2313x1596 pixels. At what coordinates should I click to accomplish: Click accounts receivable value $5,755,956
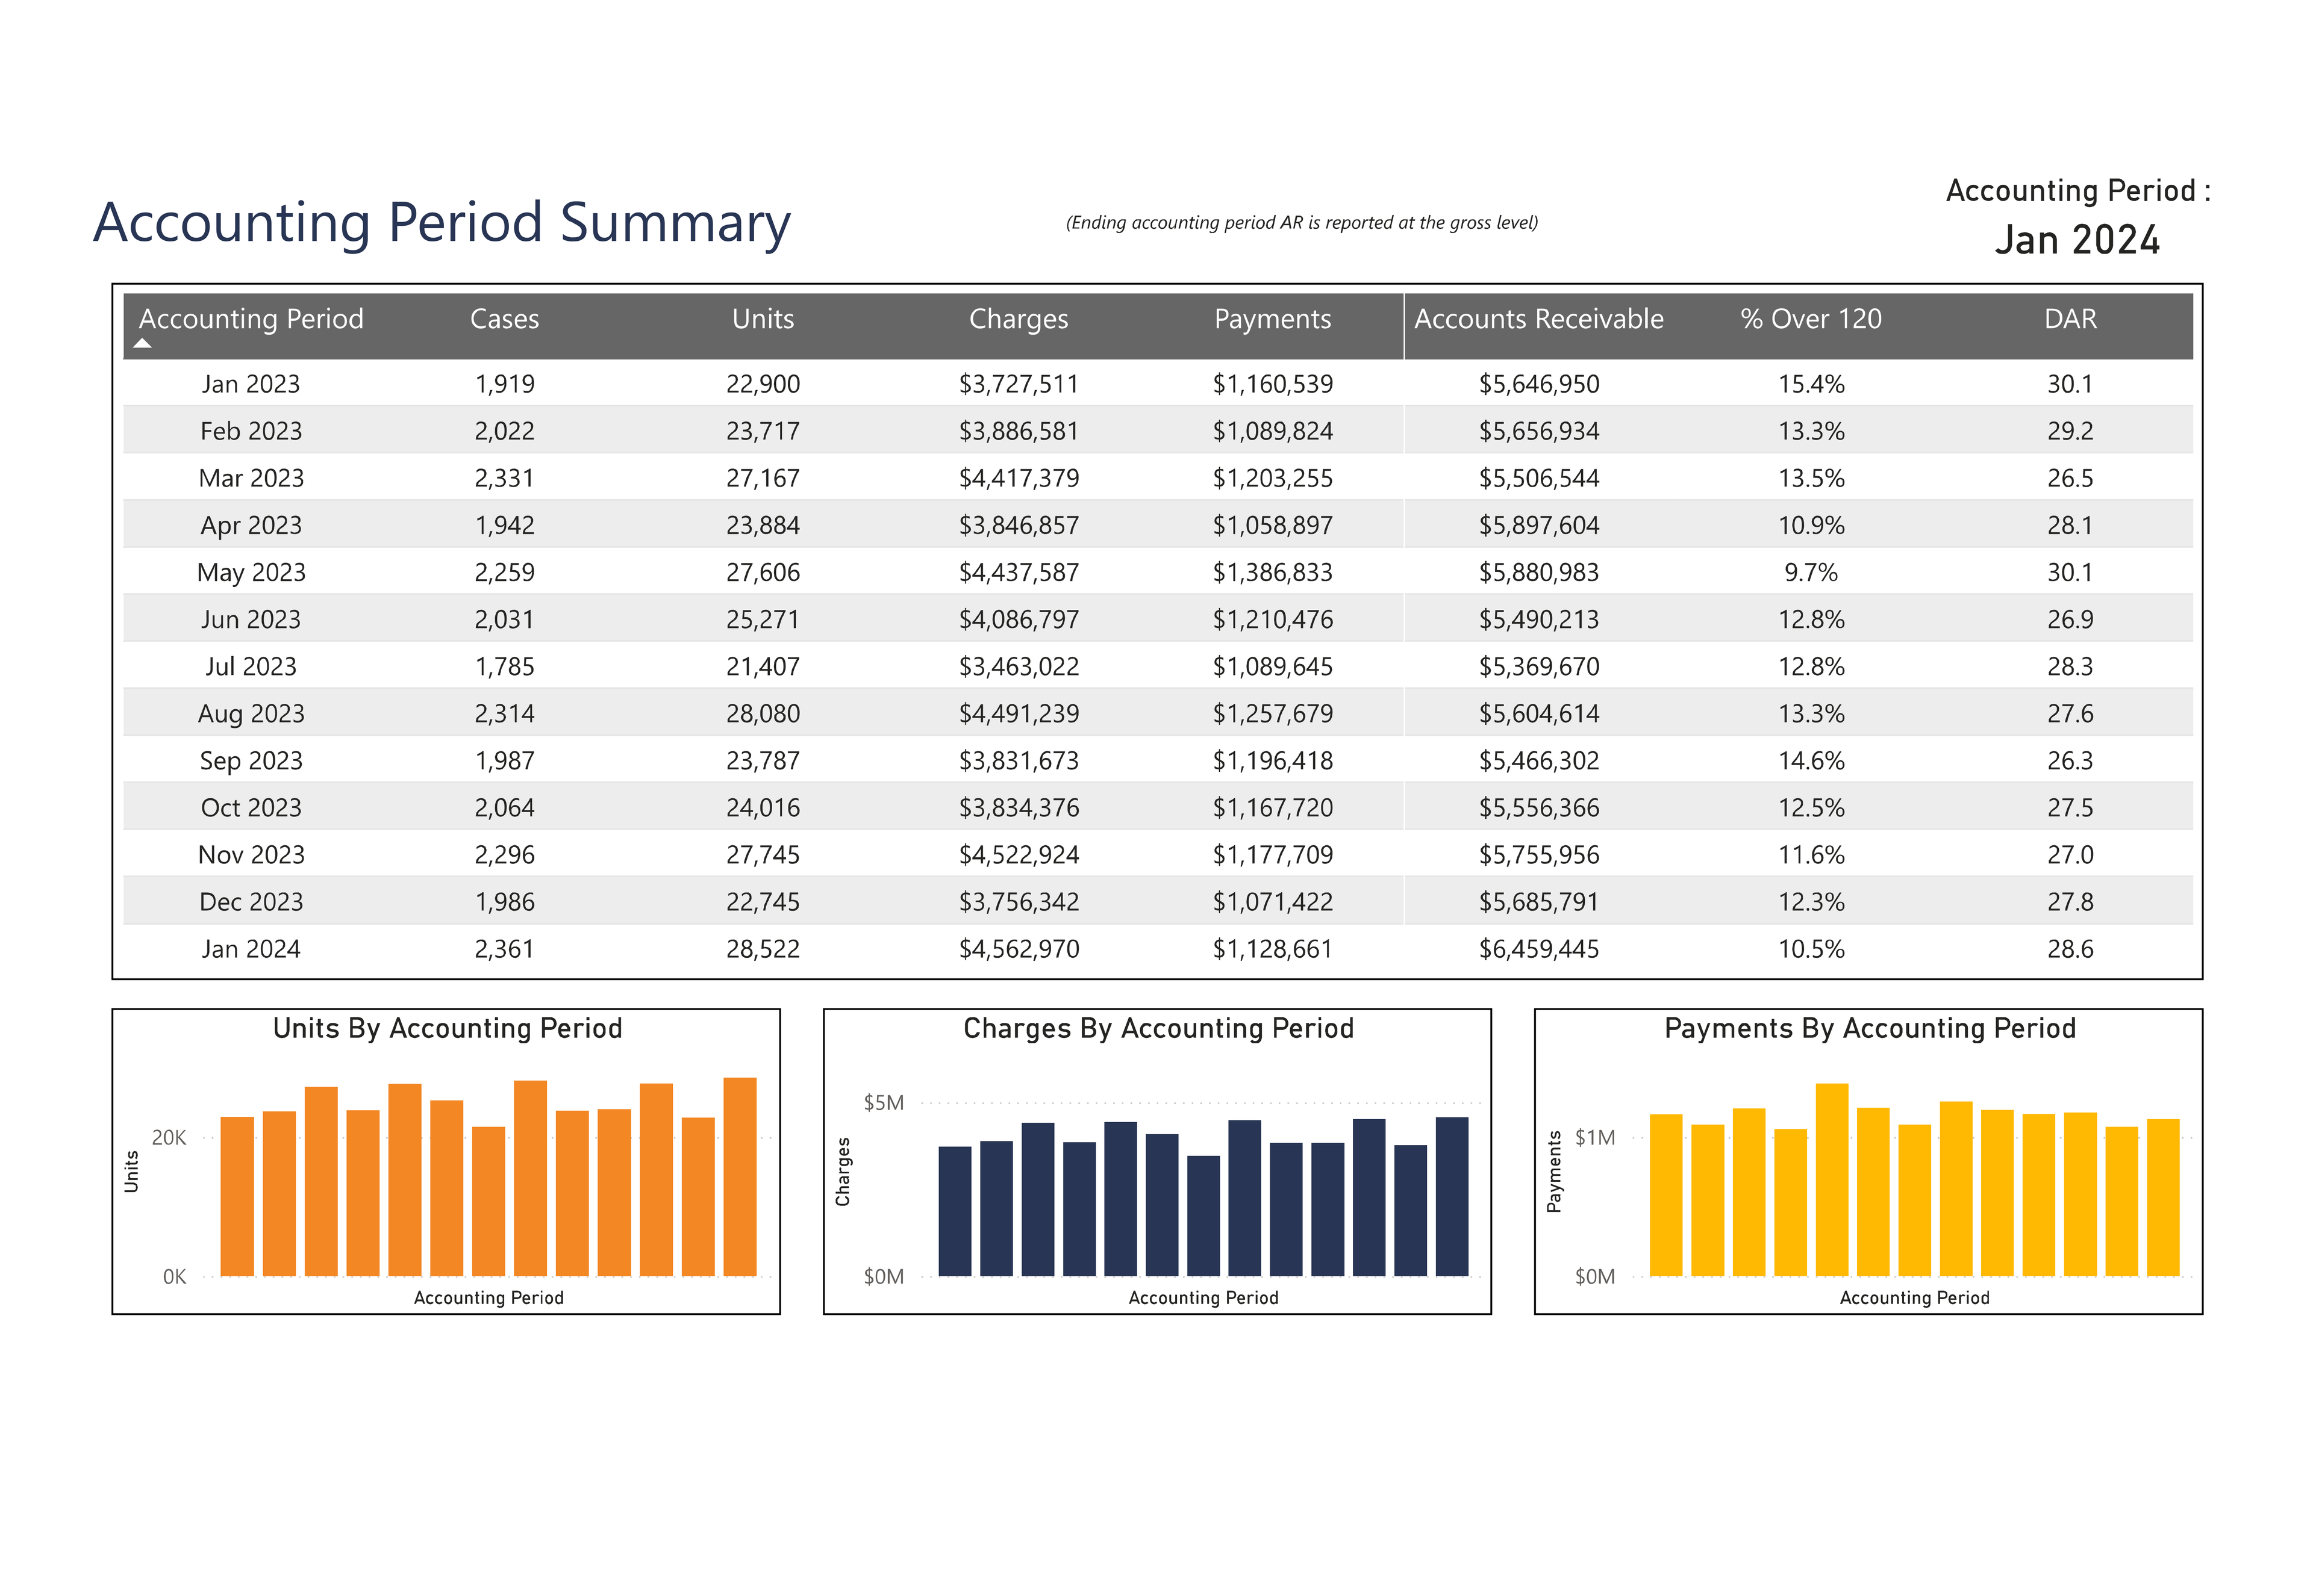1538,854
